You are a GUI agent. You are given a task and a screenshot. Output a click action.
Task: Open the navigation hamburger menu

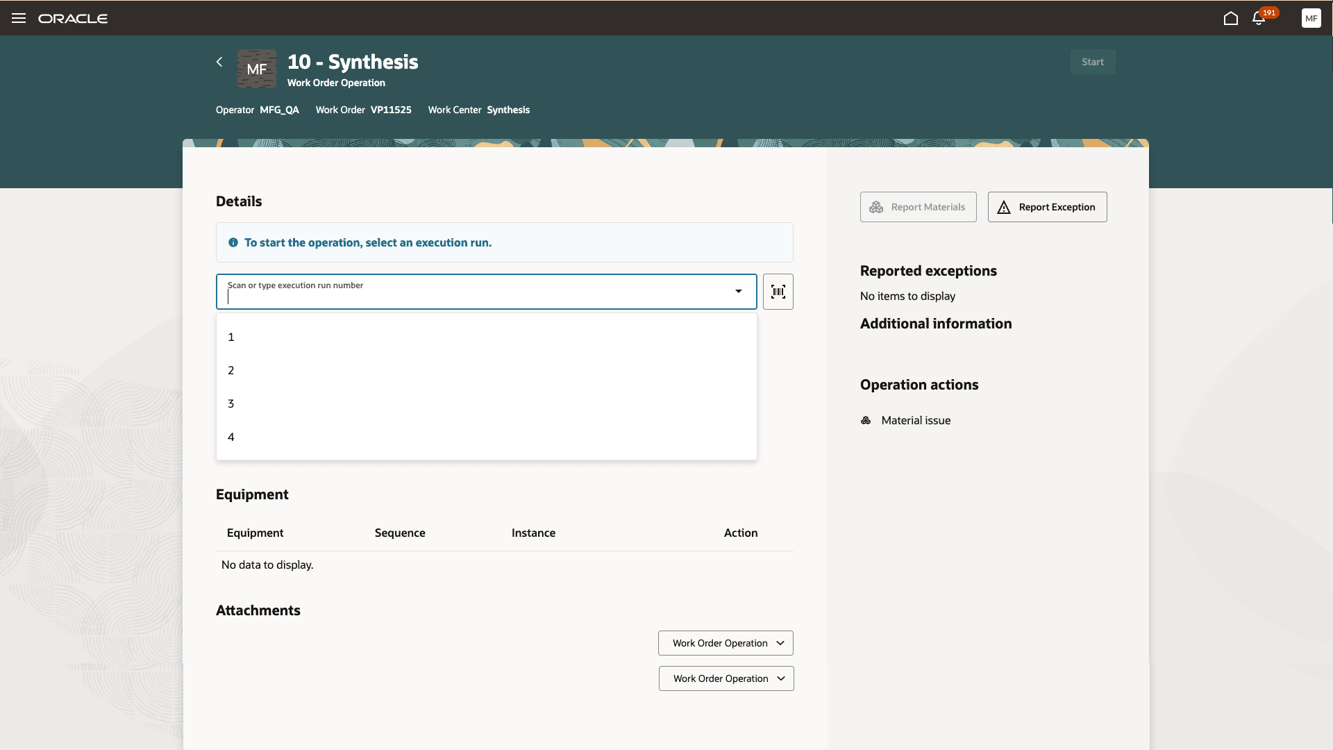tap(18, 18)
